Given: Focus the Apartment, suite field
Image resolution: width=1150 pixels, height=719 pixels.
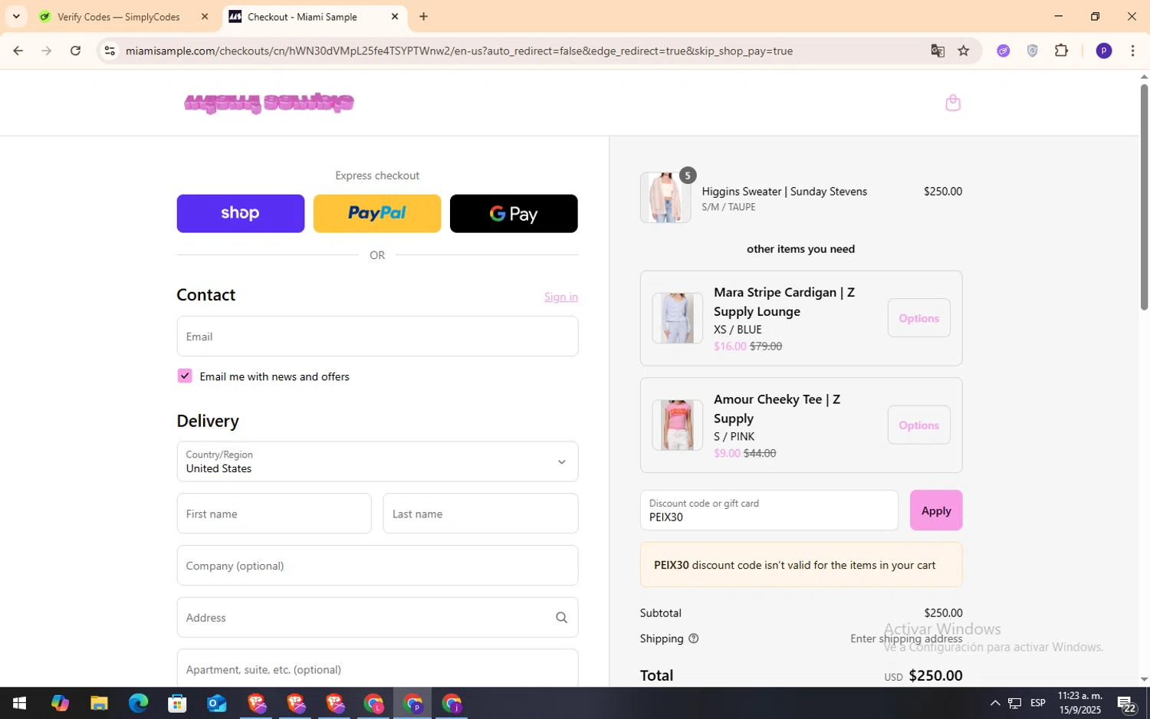Looking at the screenshot, I should point(377,668).
